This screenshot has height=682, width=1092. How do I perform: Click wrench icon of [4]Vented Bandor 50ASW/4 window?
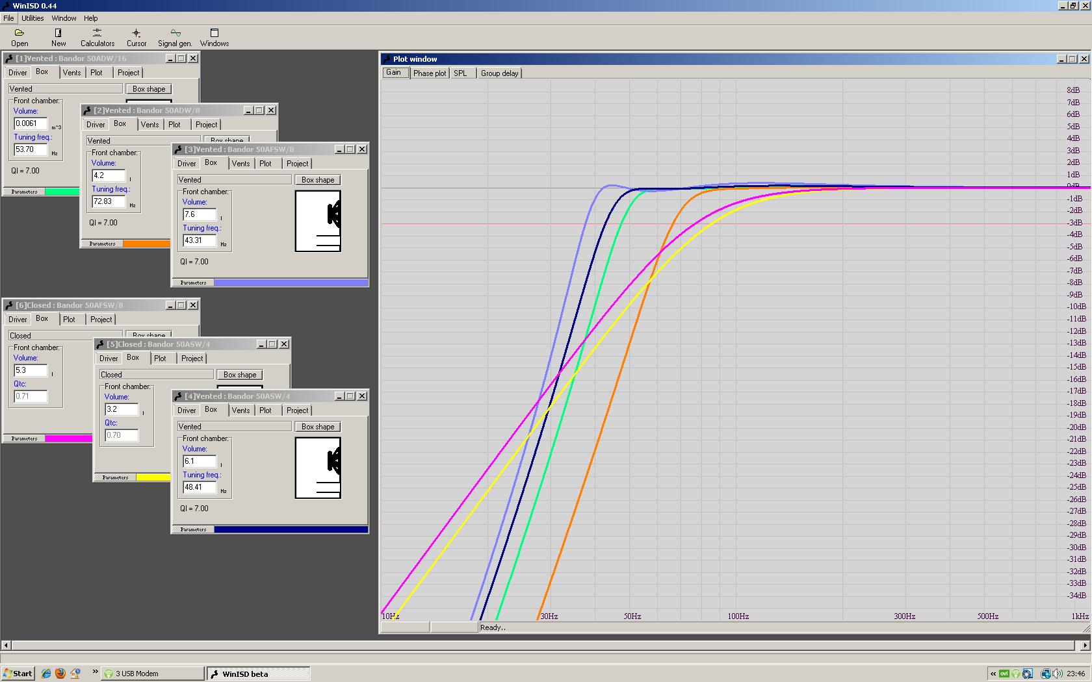[178, 396]
